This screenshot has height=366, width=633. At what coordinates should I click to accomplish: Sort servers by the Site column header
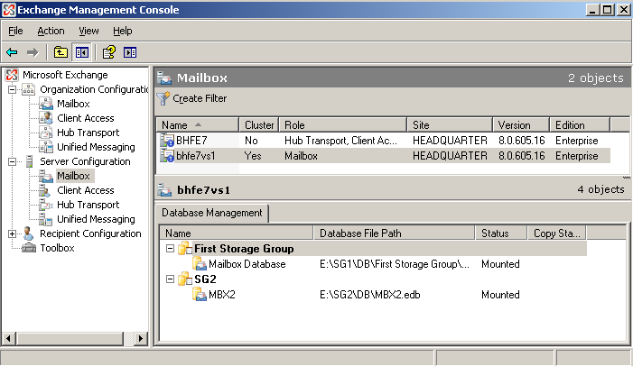click(450, 125)
